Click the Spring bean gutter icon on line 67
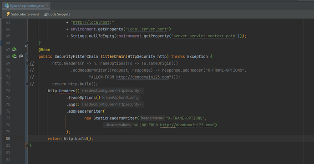The height and width of the screenshot is (164, 314). coord(15,49)
